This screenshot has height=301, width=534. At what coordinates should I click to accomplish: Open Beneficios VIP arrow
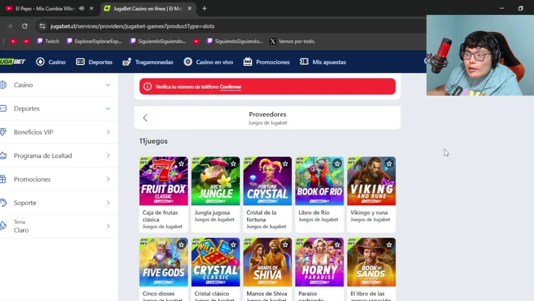tap(108, 132)
